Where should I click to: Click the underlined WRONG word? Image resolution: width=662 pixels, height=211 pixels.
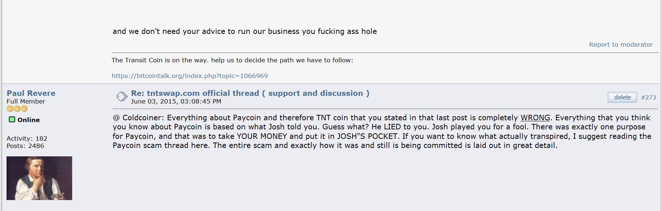535,118
